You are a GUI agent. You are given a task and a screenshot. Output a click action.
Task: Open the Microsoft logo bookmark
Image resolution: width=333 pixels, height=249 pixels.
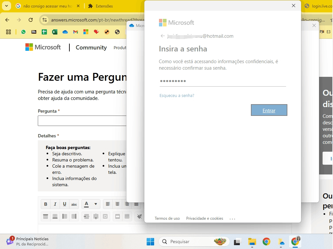click(x=86, y=32)
